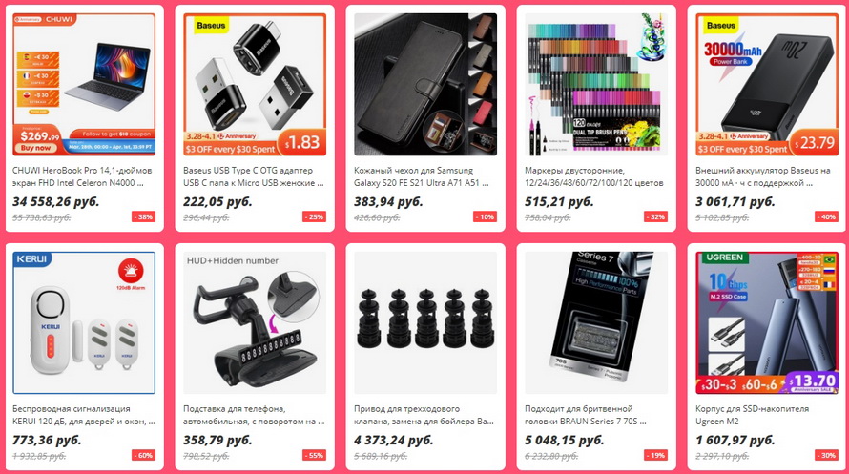Click the 4 373,24 руб. valve price
The width and height of the screenshot is (849, 474).
coord(394,440)
